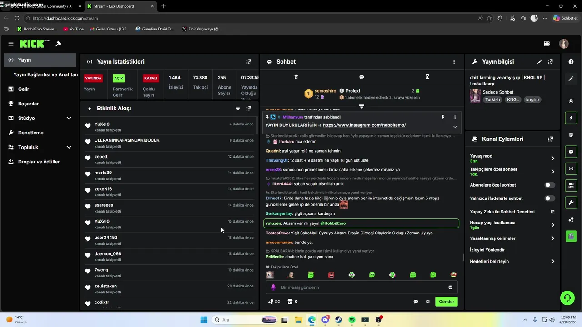
Task: Open Hedefleri belirleyin settings arrow
Action: click(x=552, y=262)
